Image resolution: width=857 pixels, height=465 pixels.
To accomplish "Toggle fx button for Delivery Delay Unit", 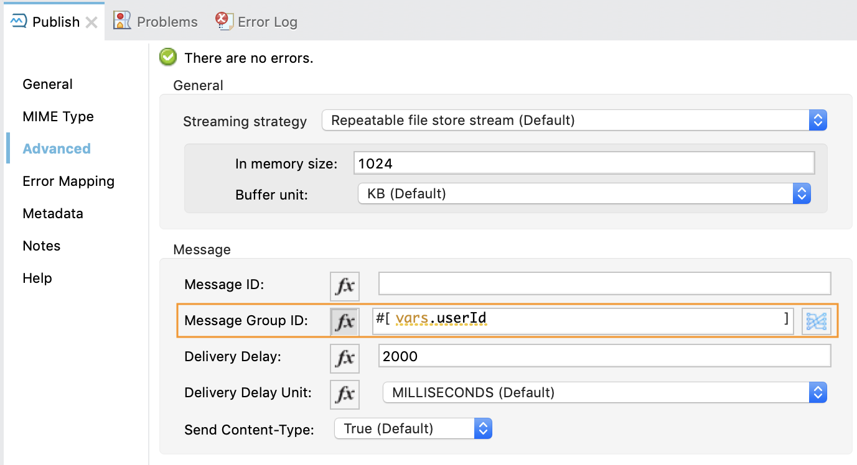I will click(x=345, y=394).
